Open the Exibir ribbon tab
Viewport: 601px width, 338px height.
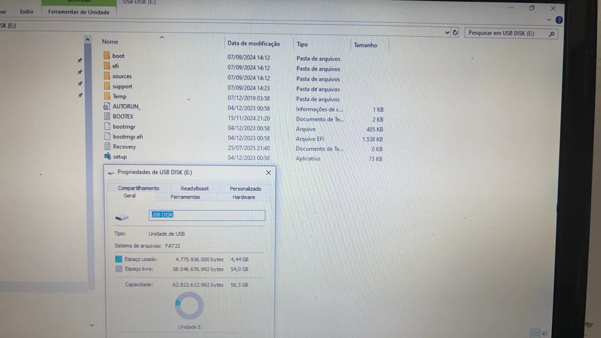coord(26,12)
